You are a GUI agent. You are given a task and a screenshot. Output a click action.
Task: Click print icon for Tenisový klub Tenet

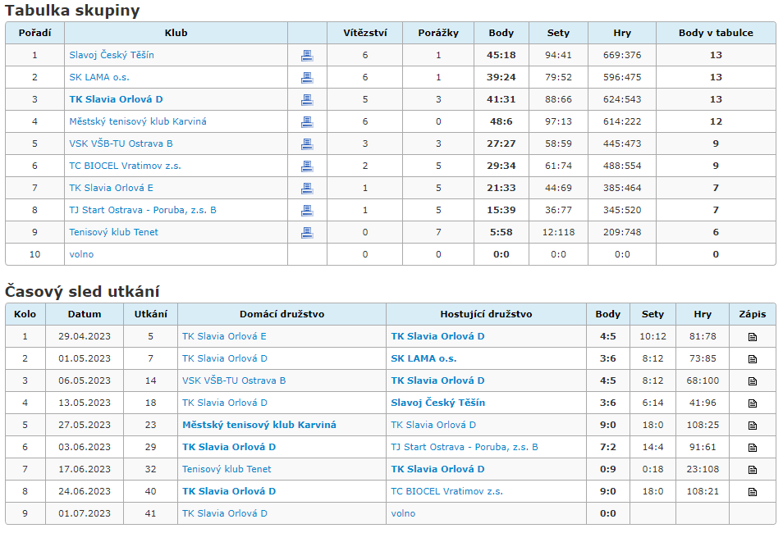[307, 233]
